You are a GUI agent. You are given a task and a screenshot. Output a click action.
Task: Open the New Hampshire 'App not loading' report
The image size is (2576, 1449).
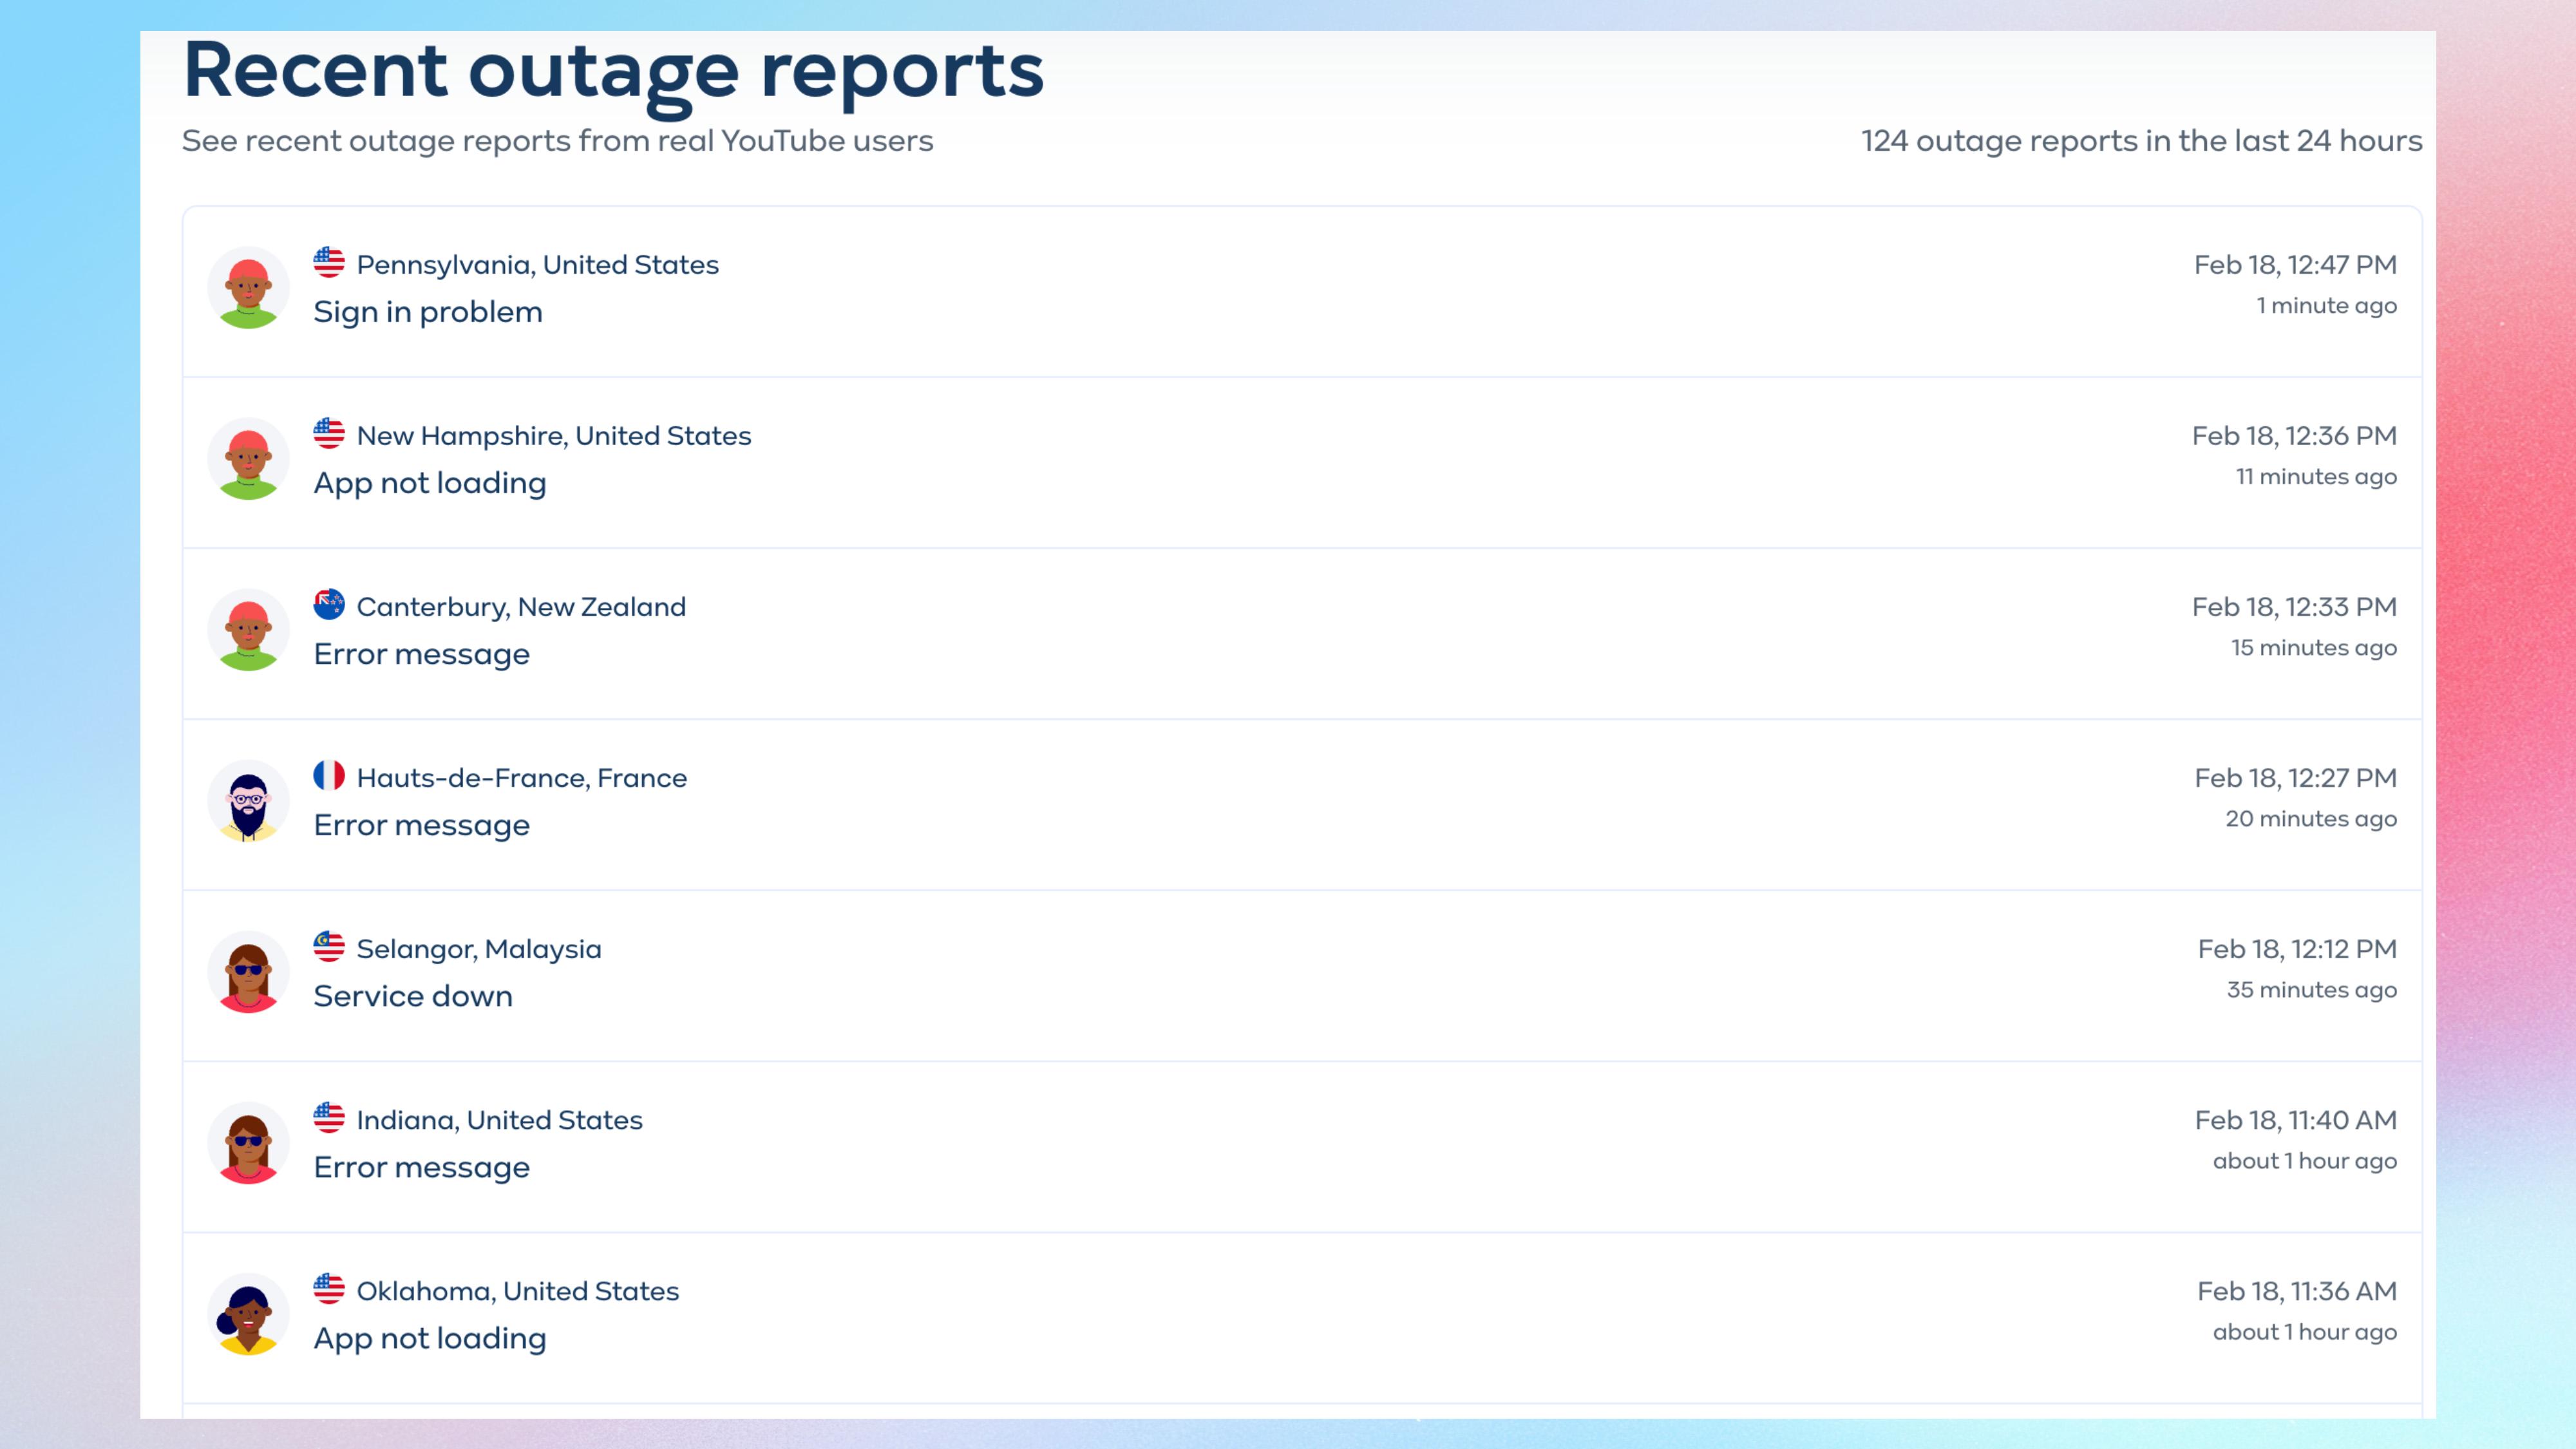[x=430, y=483]
